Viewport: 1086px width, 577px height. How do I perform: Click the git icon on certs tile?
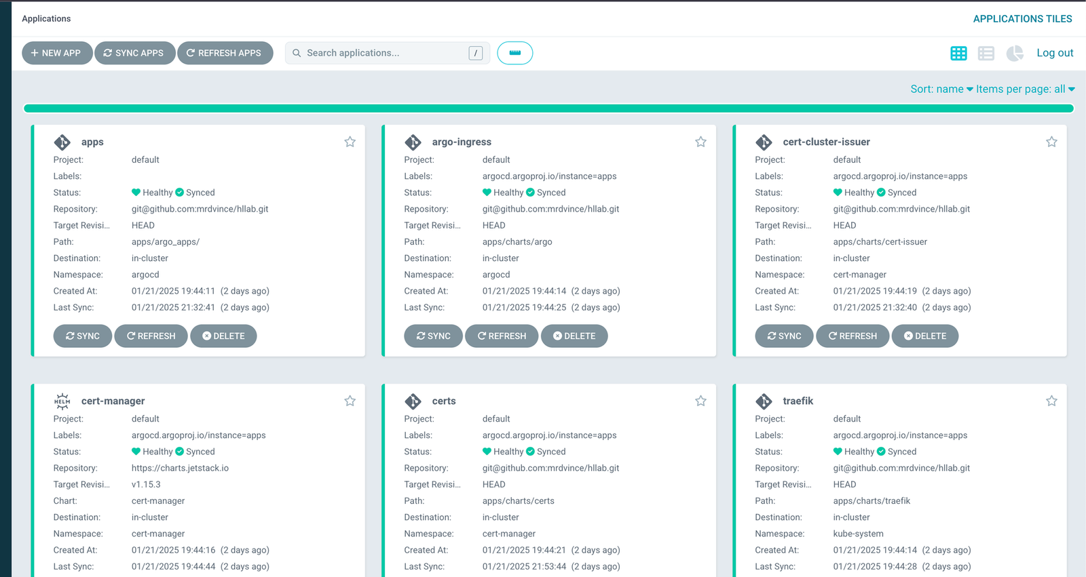coord(413,401)
